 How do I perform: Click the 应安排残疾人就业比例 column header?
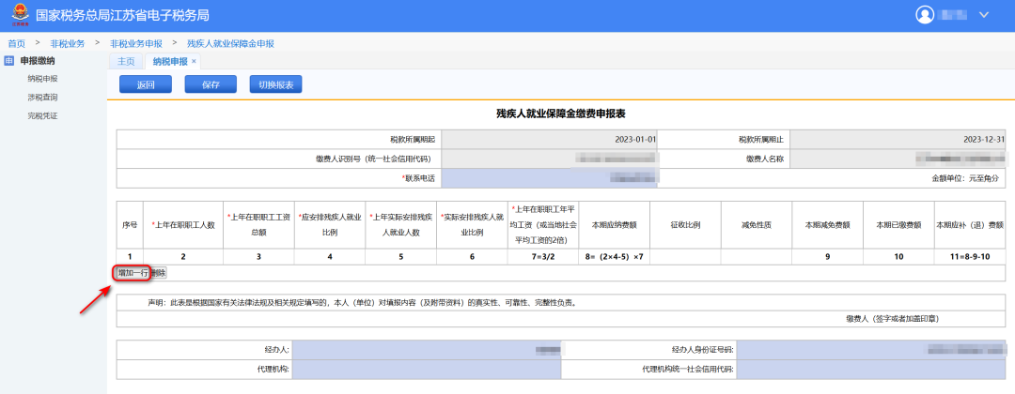(x=330, y=225)
